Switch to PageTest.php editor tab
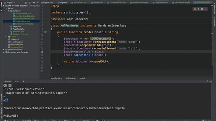 [x=47, y=3]
